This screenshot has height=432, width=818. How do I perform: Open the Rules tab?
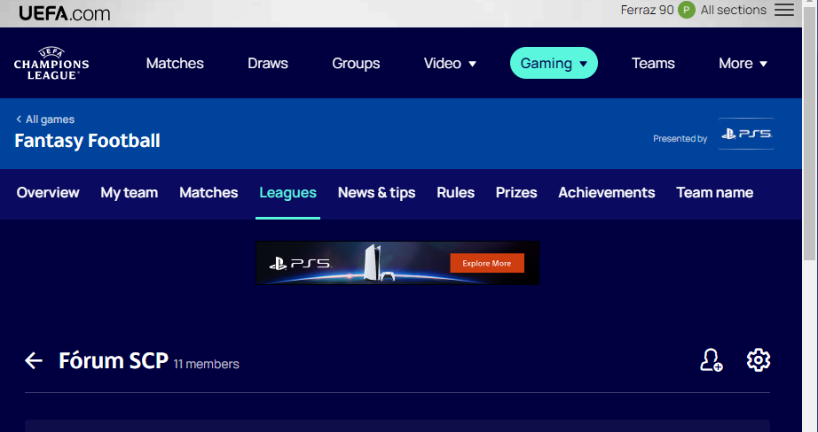click(455, 193)
